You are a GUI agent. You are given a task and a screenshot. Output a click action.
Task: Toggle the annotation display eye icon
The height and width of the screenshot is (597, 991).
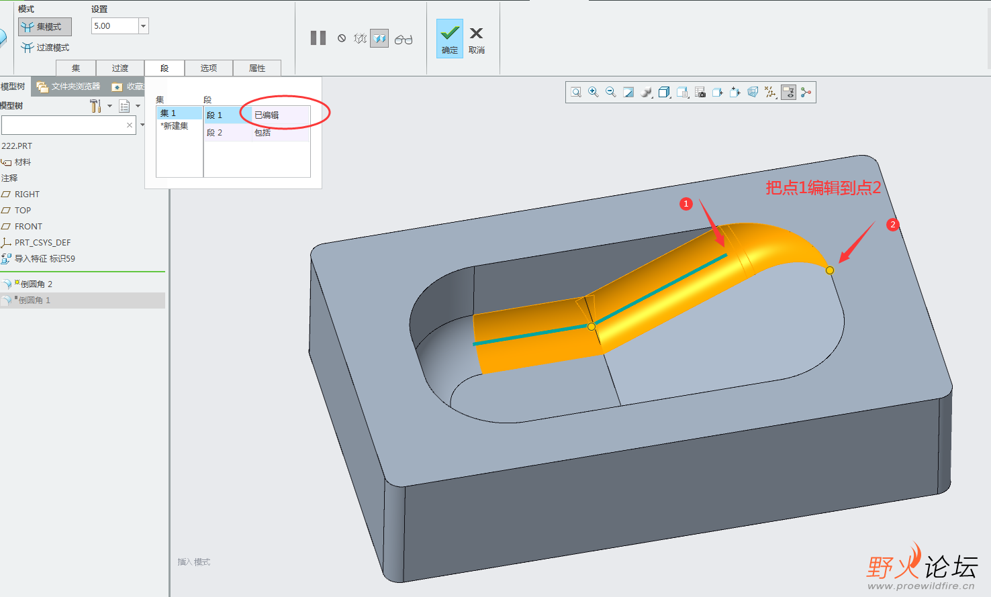coord(788,93)
